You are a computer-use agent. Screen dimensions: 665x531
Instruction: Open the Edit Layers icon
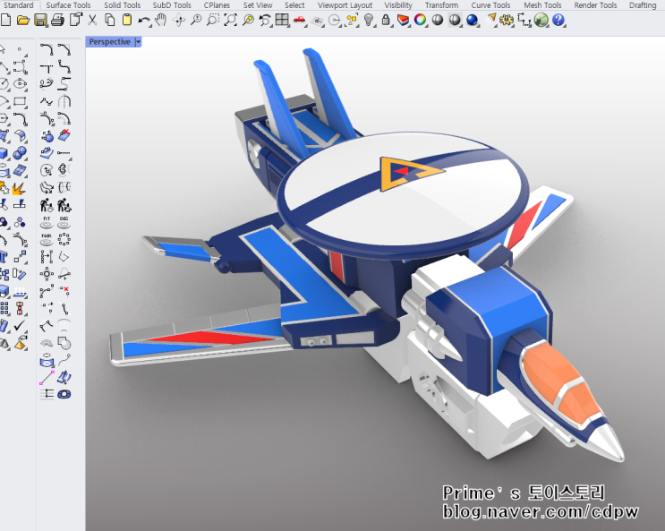pos(404,20)
